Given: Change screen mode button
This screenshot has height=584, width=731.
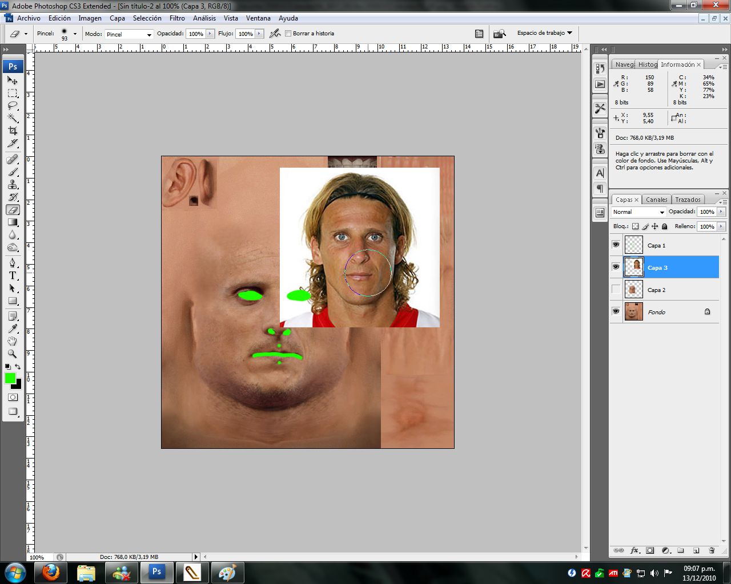Looking at the screenshot, I should click(x=13, y=411).
